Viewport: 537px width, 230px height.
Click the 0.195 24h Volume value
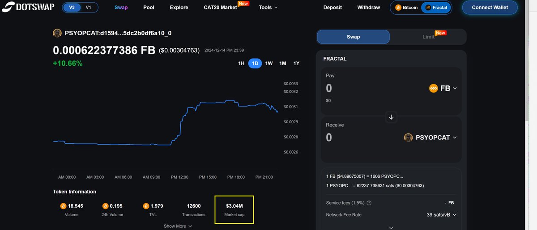(x=115, y=206)
